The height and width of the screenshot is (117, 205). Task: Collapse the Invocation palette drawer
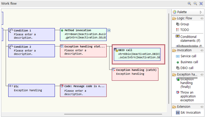tap(202, 50)
